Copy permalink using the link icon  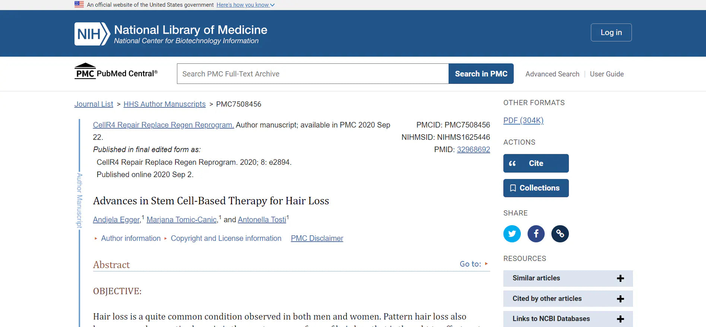pos(560,234)
